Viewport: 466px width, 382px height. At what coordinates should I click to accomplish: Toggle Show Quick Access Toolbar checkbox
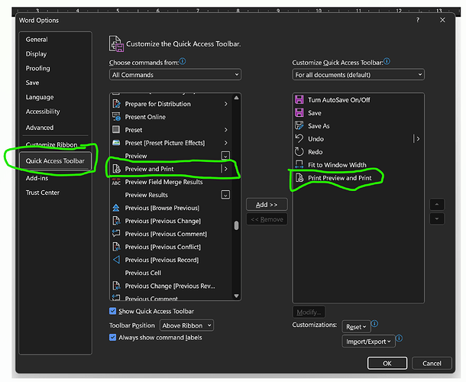112,311
